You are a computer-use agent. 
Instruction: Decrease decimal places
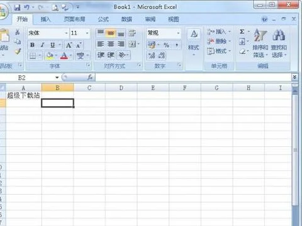[162, 55]
